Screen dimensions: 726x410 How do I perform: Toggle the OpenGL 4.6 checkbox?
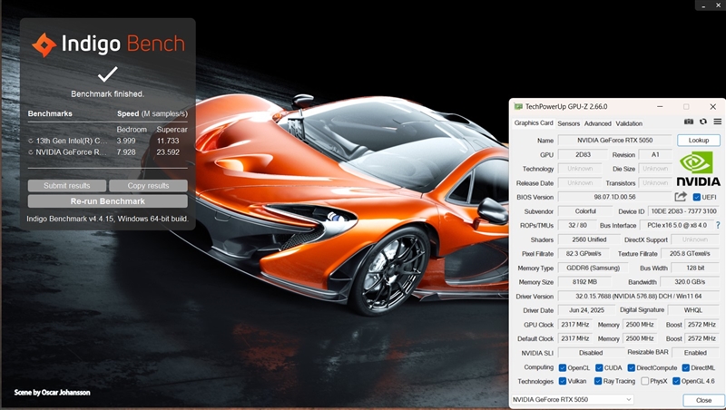676,381
